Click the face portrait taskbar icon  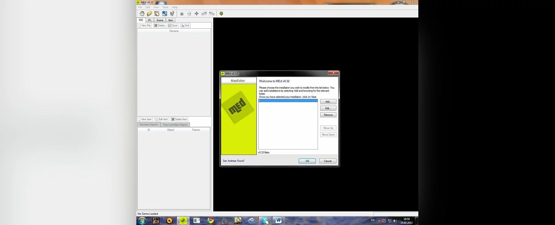click(156, 220)
